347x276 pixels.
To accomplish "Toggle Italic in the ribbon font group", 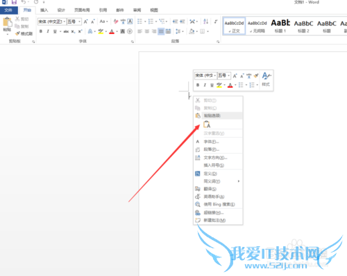I will pyautogui.click(x=48, y=31).
